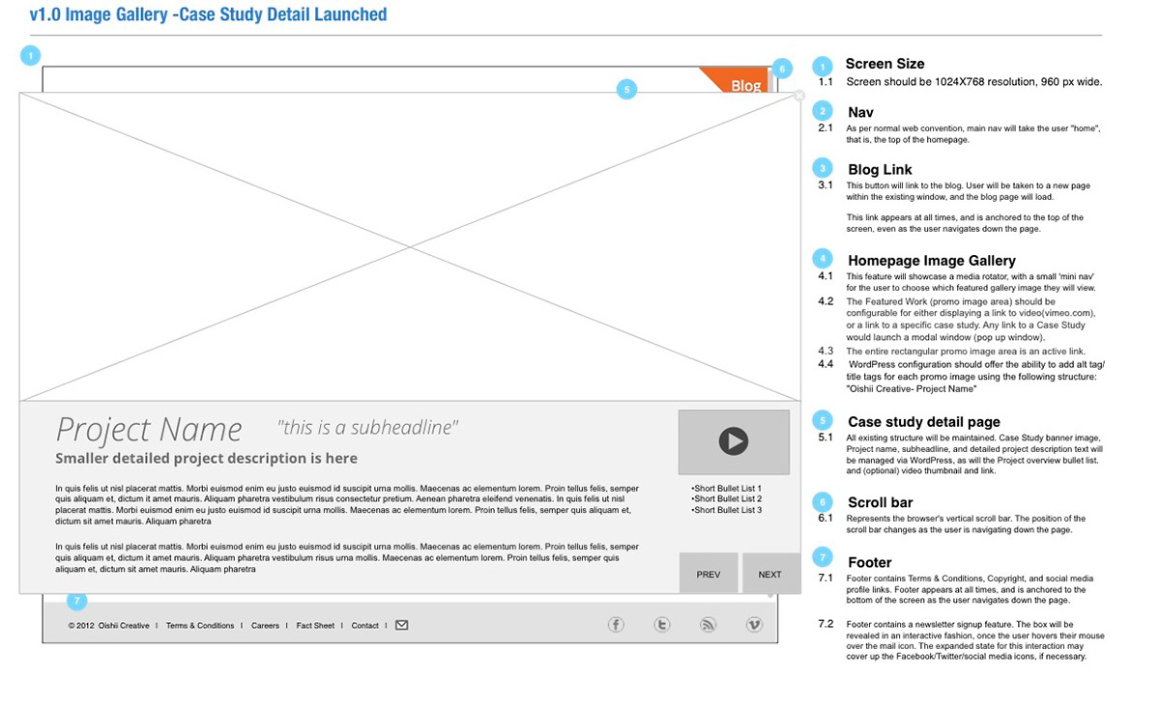This screenshot has height=707, width=1160.
Task: Click the "© 2012 Oishii Creative" footer text
Action: click(109, 626)
